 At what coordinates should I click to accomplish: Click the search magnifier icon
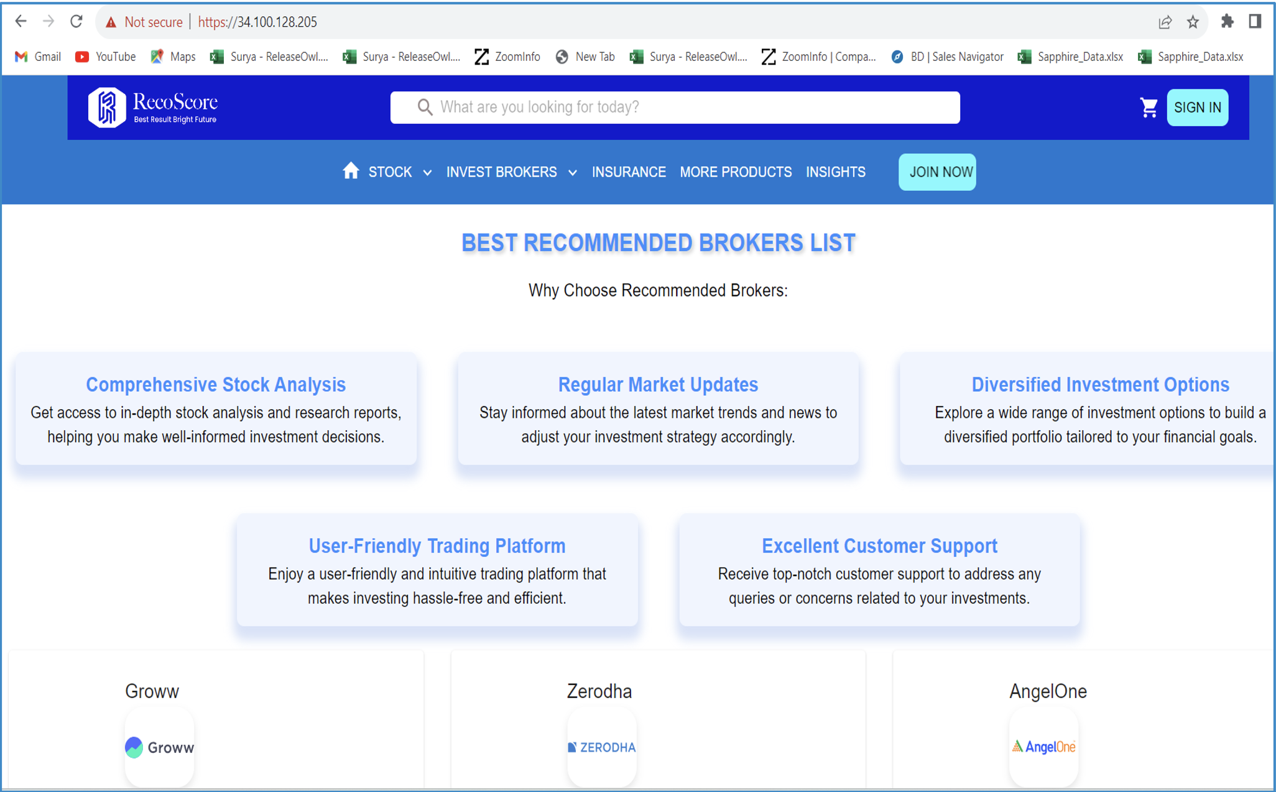(x=425, y=107)
